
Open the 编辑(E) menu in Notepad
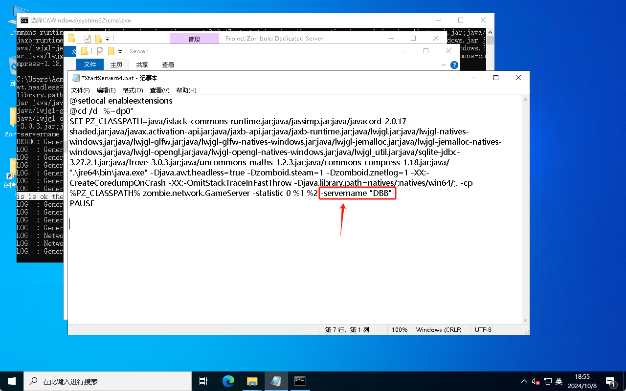(x=106, y=90)
